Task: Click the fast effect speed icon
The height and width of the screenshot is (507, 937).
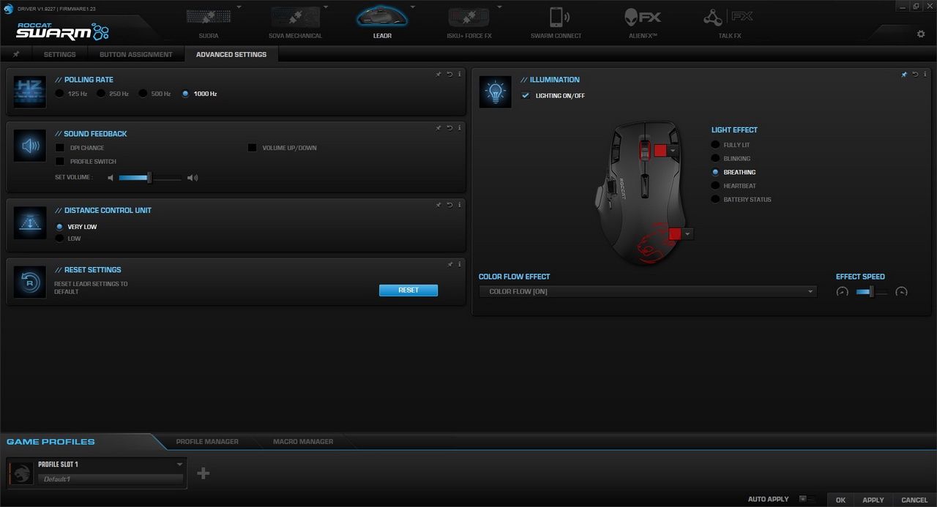Action: [x=901, y=292]
